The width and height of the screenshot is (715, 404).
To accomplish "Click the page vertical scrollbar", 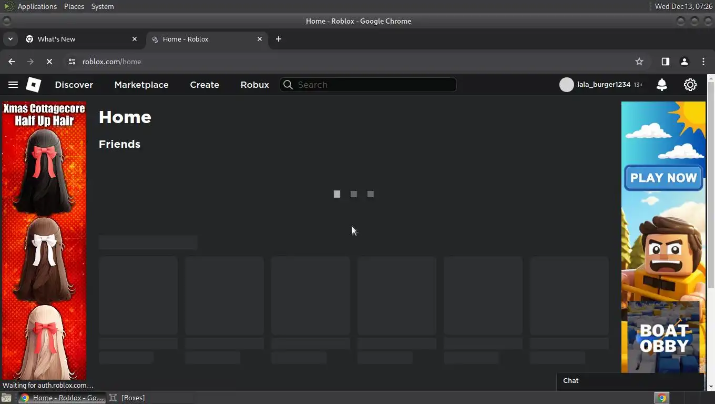I will point(711,185).
